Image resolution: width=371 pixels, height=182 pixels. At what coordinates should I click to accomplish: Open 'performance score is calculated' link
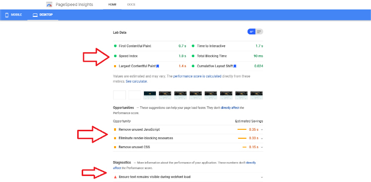(x=197, y=77)
